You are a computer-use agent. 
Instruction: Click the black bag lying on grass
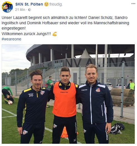(117, 128)
